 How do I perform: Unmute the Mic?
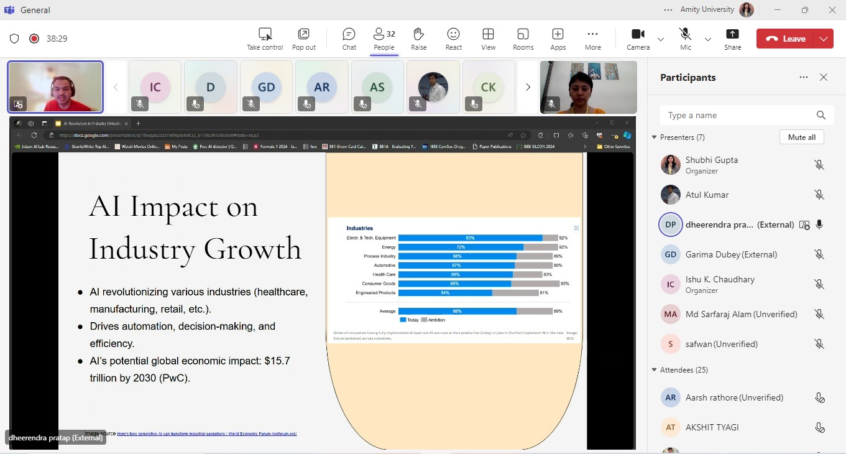click(686, 39)
